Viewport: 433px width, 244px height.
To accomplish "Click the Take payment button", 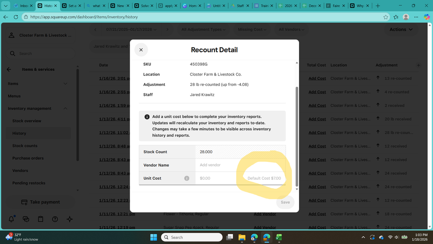I will click(x=41, y=202).
